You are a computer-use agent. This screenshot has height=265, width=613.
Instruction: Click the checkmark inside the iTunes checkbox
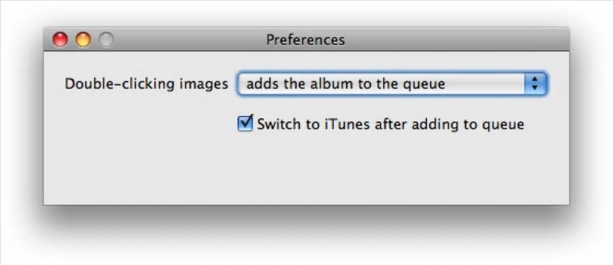(x=245, y=123)
